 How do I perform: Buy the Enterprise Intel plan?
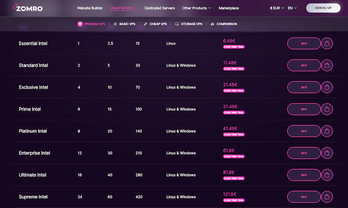304,153
